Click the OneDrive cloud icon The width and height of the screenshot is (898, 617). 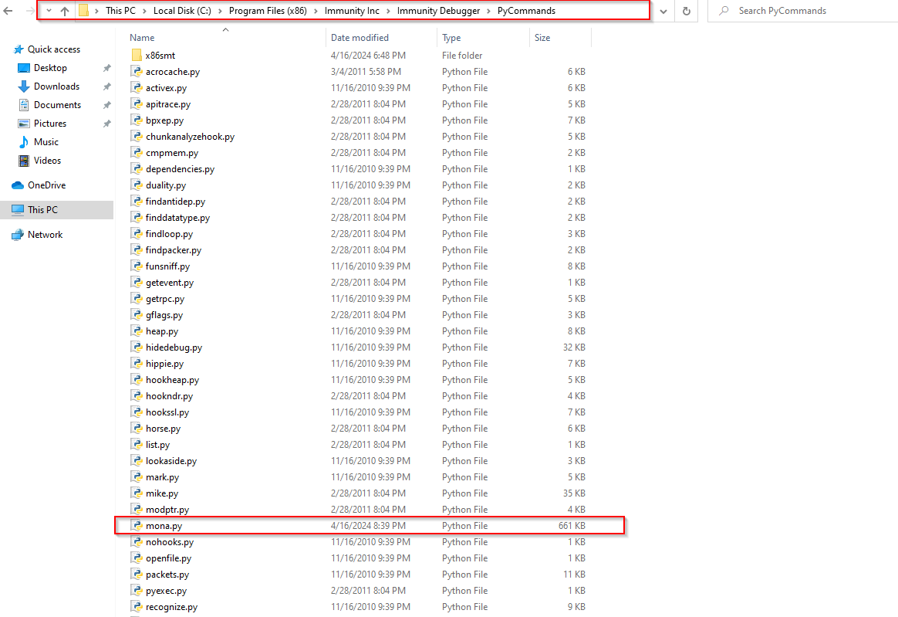(x=18, y=185)
